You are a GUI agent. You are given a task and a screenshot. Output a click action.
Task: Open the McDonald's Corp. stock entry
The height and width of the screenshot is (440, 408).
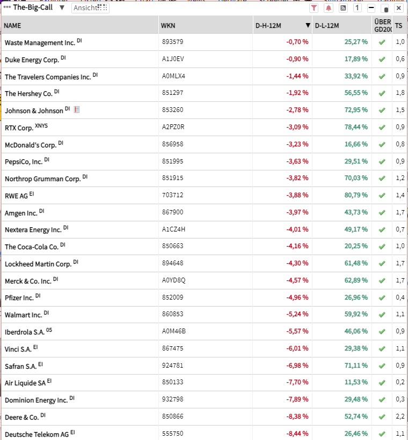[31, 145]
